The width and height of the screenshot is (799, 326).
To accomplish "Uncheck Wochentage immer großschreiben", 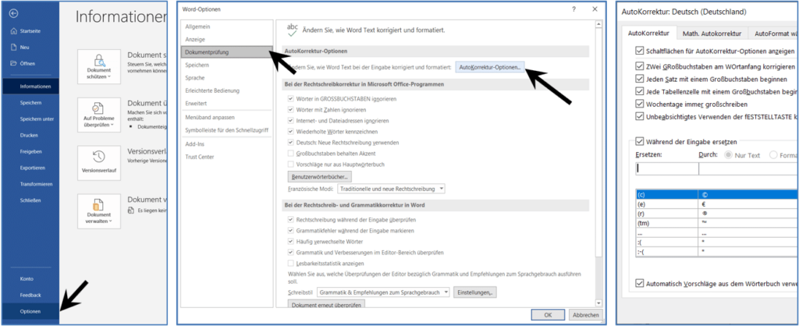I will pos(640,104).
